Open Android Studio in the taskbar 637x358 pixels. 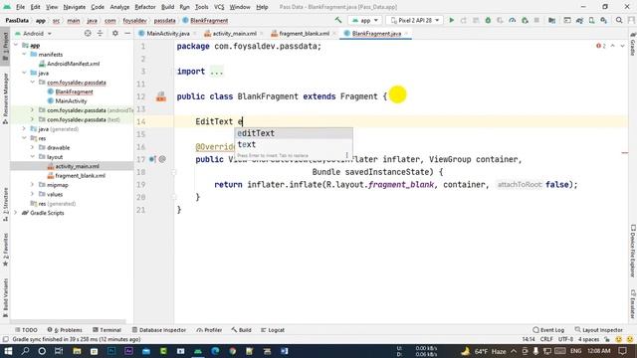click(x=198, y=351)
